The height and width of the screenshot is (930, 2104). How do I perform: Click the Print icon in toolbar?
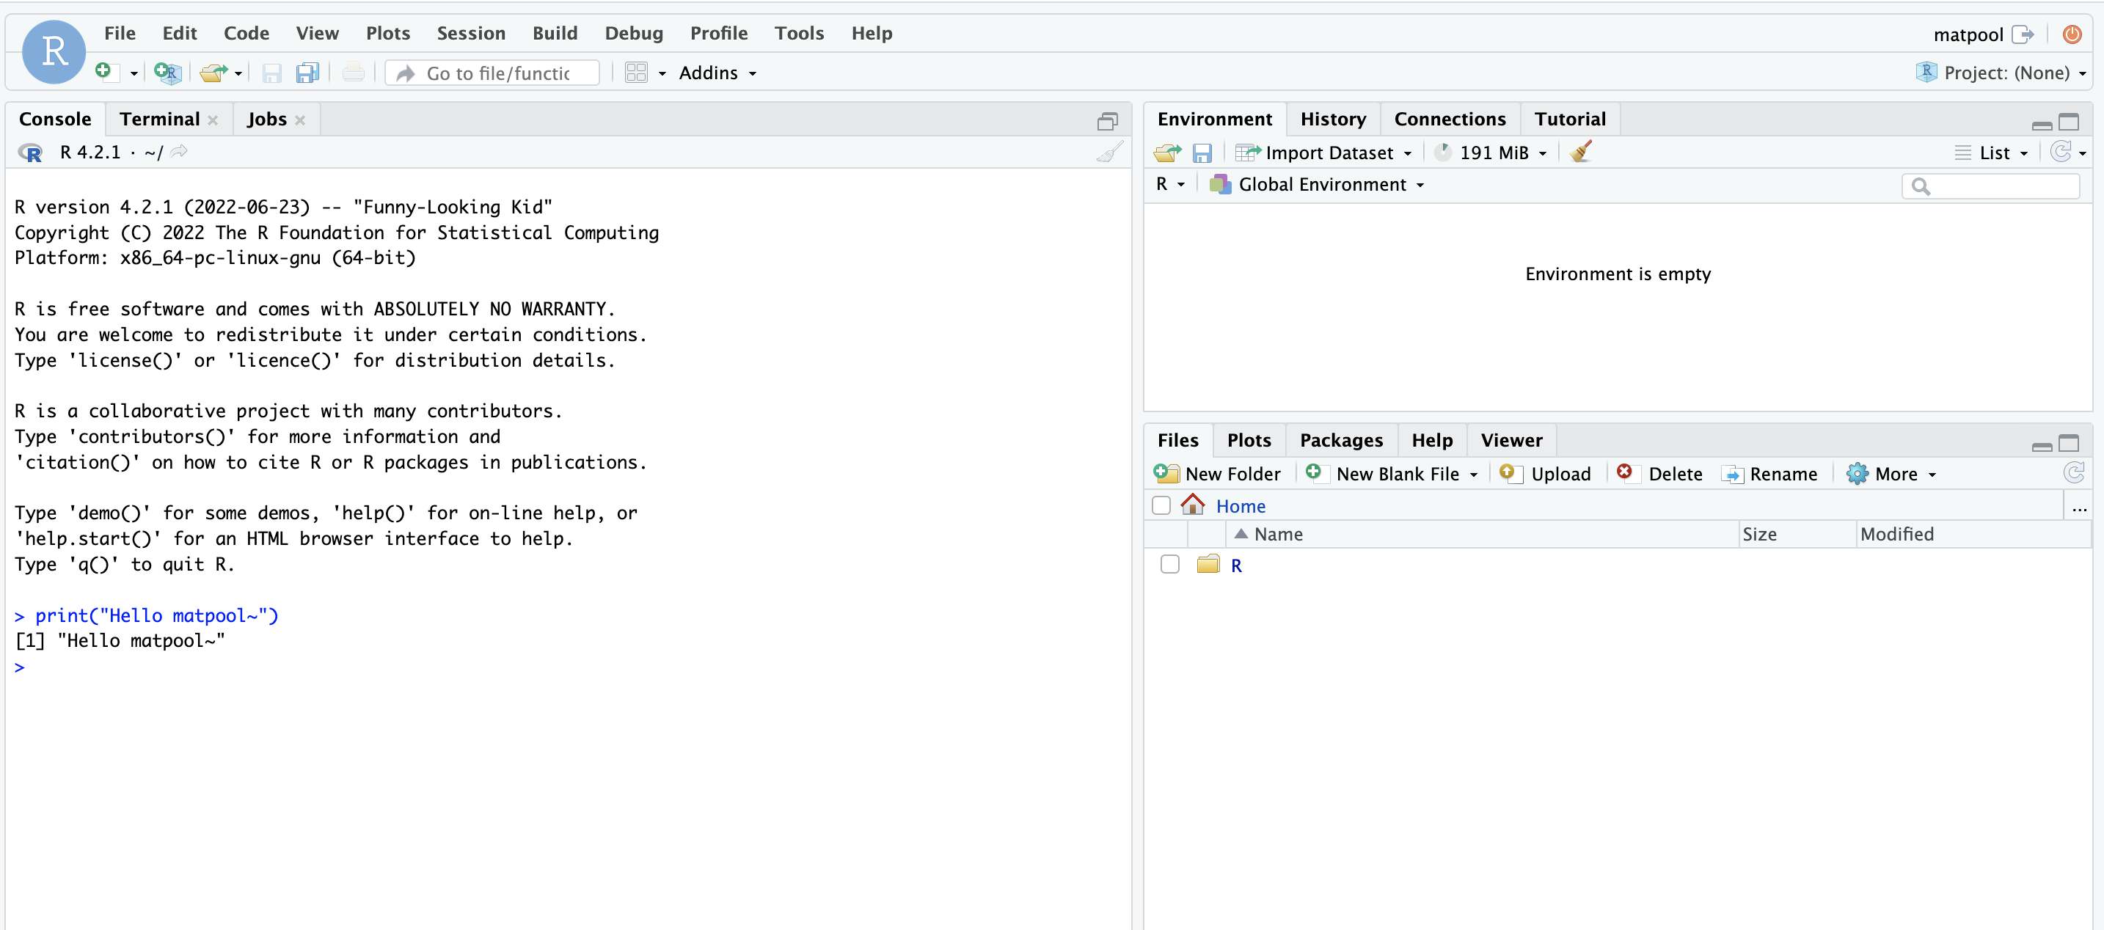(x=354, y=73)
